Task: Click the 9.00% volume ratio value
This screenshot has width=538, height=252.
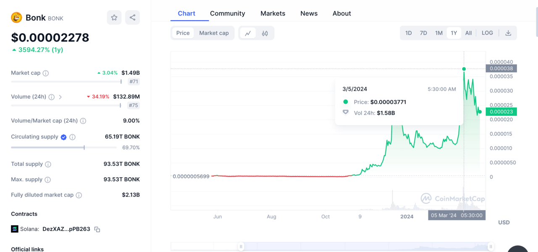Action: tap(131, 121)
